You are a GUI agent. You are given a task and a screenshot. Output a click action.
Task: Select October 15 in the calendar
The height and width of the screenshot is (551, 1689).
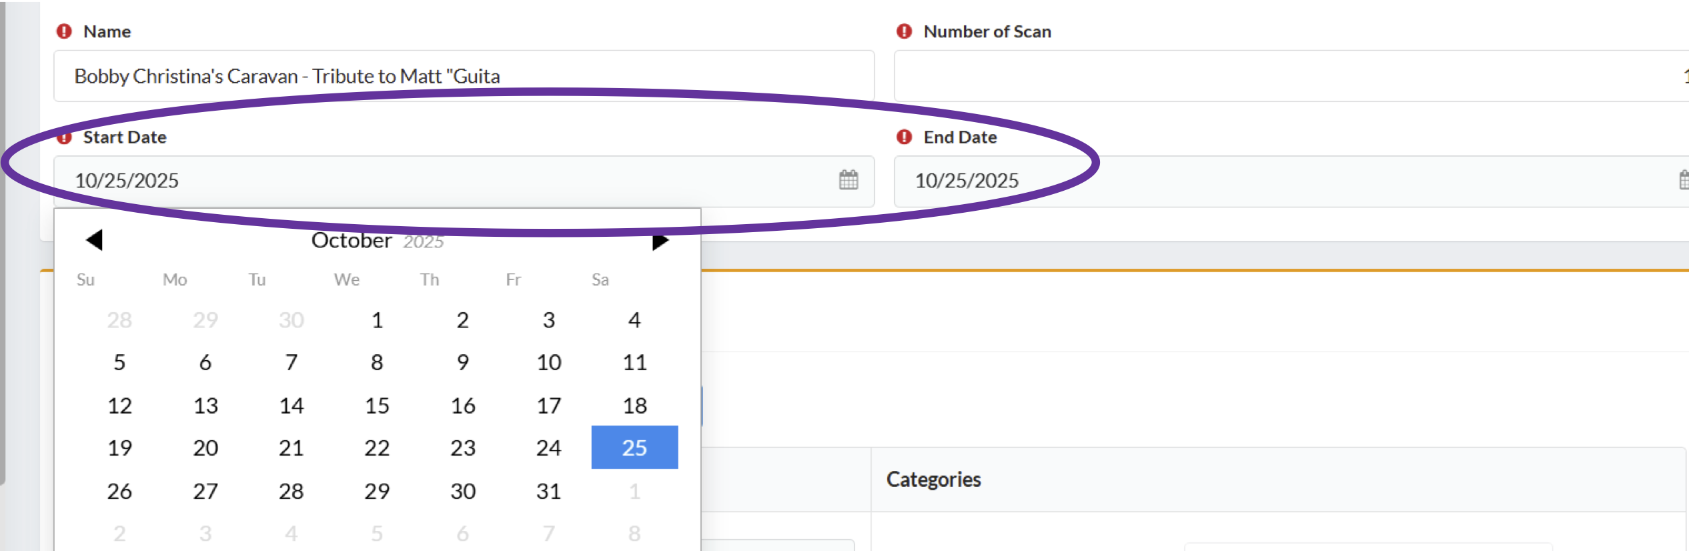pyautogui.click(x=377, y=406)
